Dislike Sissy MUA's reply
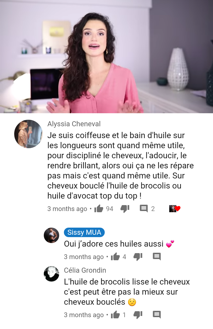This screenshot has width=213, height=329. 138,257
